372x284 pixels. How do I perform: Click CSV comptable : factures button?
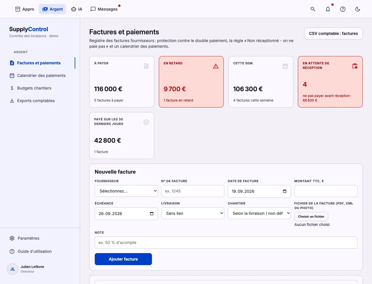(x=333, y=33)
